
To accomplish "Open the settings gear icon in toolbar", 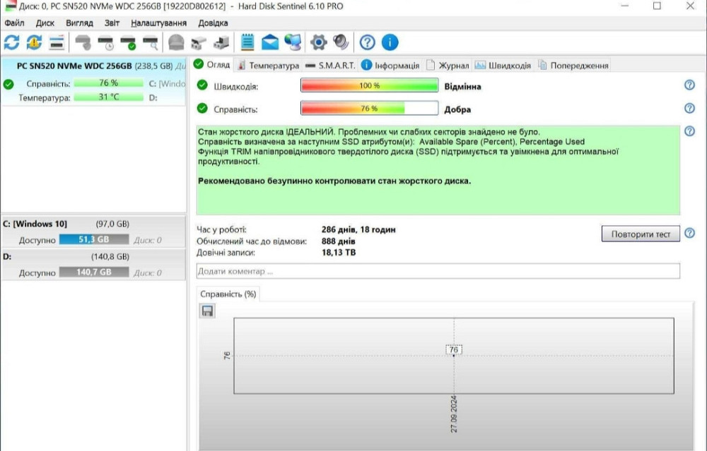I will (x=318, y=42).
